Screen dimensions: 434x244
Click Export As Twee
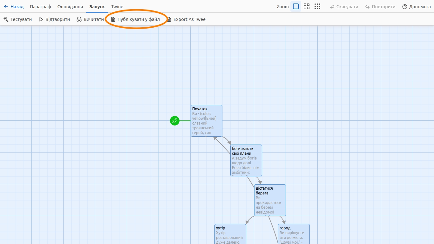coord(186,19)
